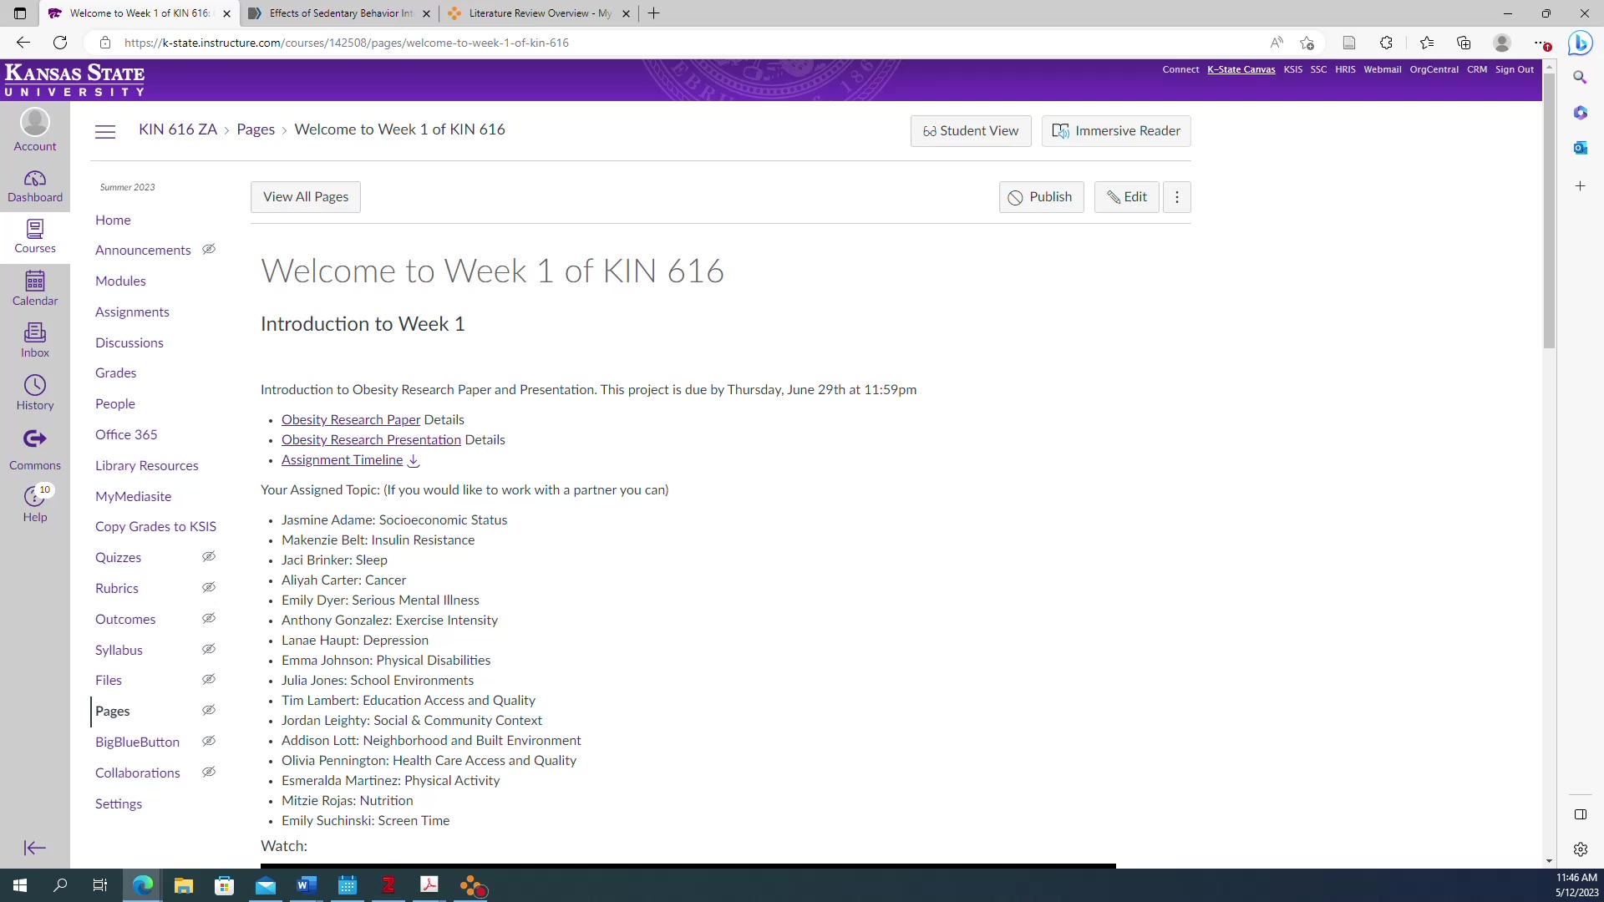The image size is (1604, 902).
Task: Click the Student View icon button
Action: point(930,131)
